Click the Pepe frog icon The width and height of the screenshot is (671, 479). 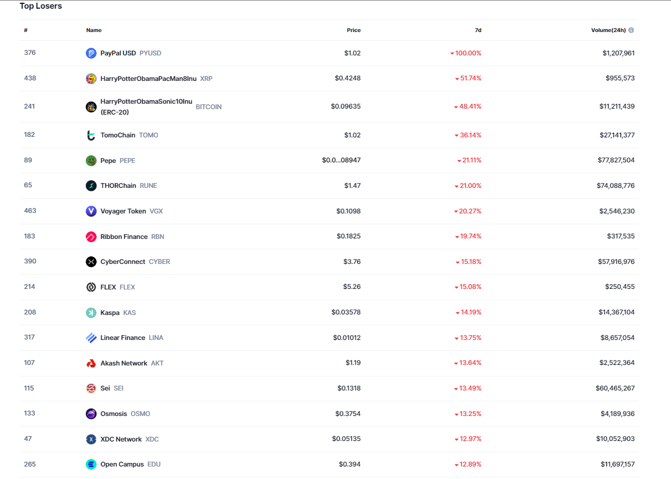91,161
